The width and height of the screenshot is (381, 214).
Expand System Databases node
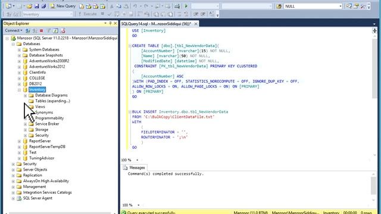point(19,50)
